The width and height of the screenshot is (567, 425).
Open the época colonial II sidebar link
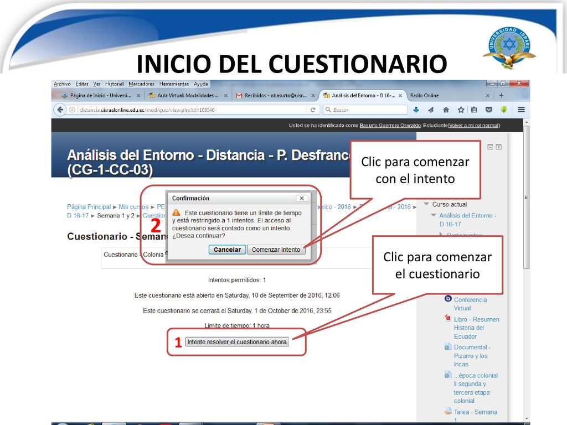click(x=476, y=388)
